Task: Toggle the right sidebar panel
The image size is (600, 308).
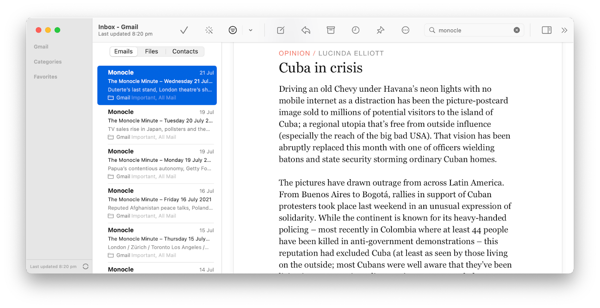Action: coord(546,30)
